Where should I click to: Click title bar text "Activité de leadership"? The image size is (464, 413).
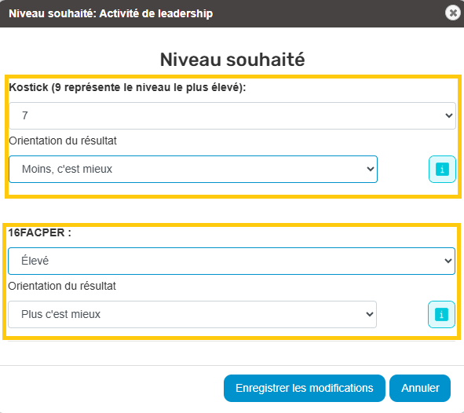coord(156,13)
